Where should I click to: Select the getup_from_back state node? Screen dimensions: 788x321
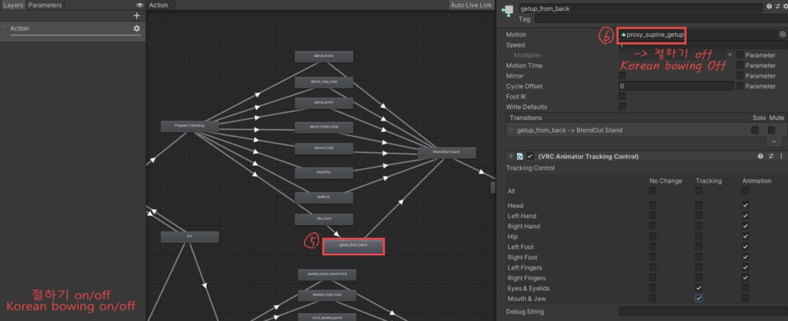[x=353, y=246]
